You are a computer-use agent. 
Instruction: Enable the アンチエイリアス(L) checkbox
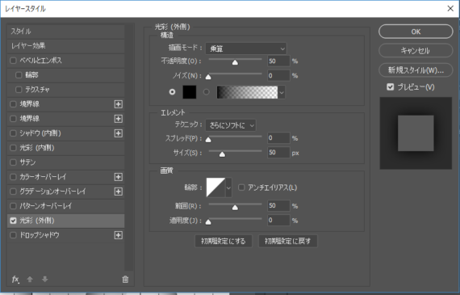click(241, 188)
